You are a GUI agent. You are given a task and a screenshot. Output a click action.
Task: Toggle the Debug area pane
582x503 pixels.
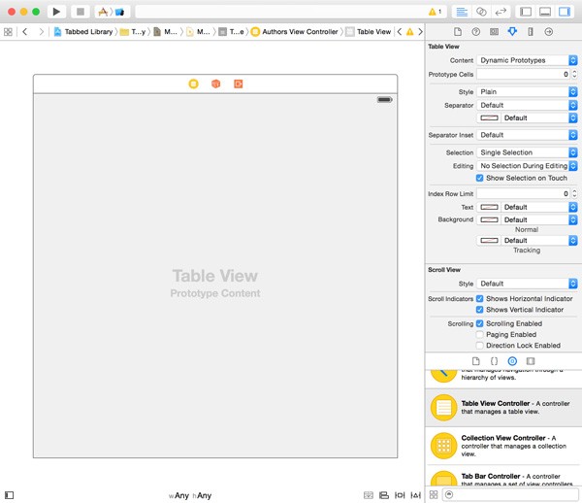pos(545,12)
